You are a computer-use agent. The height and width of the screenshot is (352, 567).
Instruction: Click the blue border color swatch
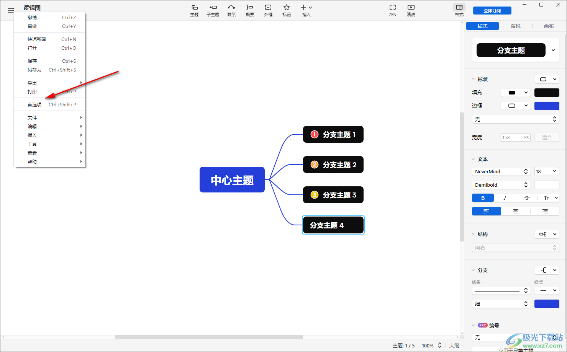[547, 106]
